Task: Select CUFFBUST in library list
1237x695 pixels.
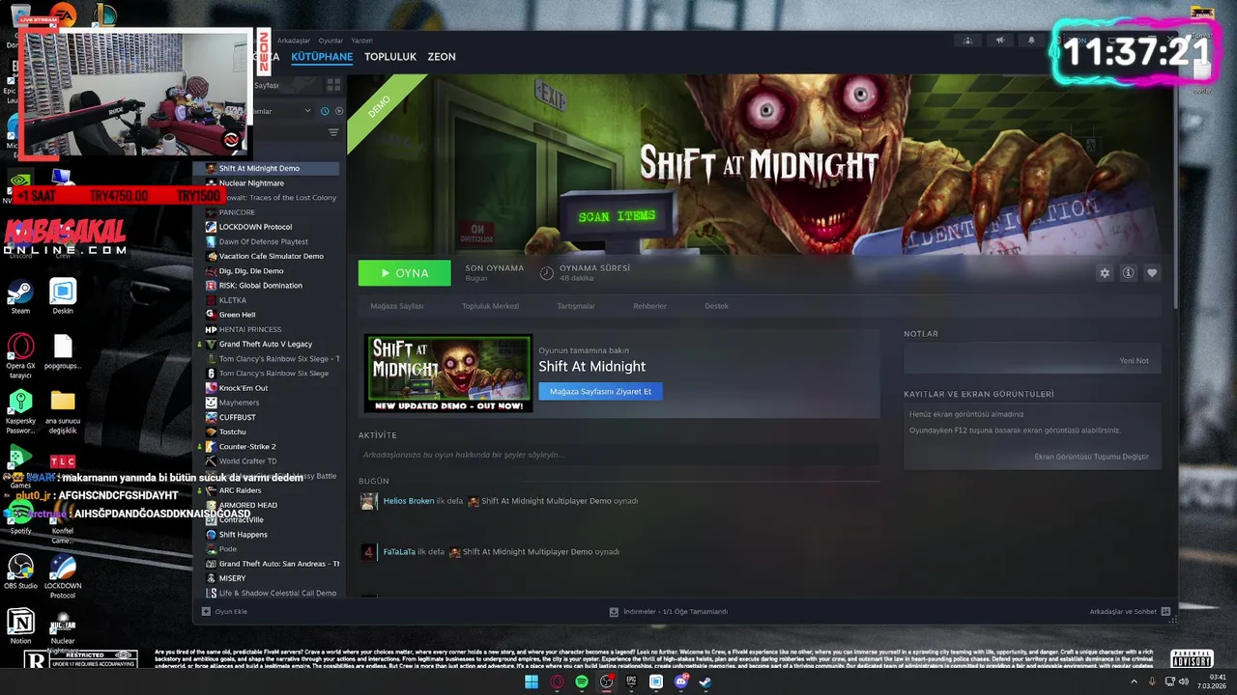Action: click(x=237, y=417)
